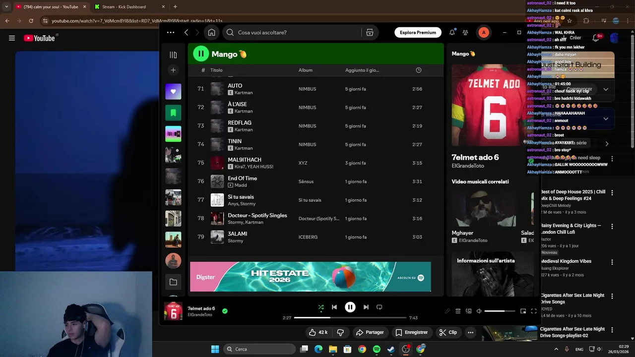Open Spotify friend activity icon
Viewport: 635px width, 357px height.
pyautogui.click(x=465, y=32)
